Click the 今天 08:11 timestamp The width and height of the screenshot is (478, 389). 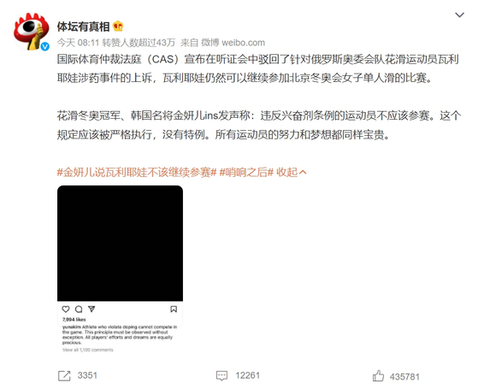[x=78, y=43]
